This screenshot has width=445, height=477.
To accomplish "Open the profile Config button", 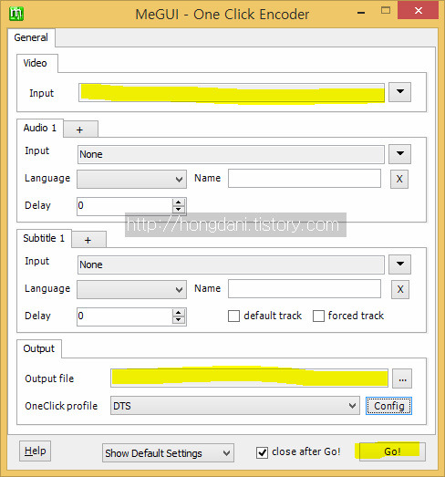I will 388,406.
